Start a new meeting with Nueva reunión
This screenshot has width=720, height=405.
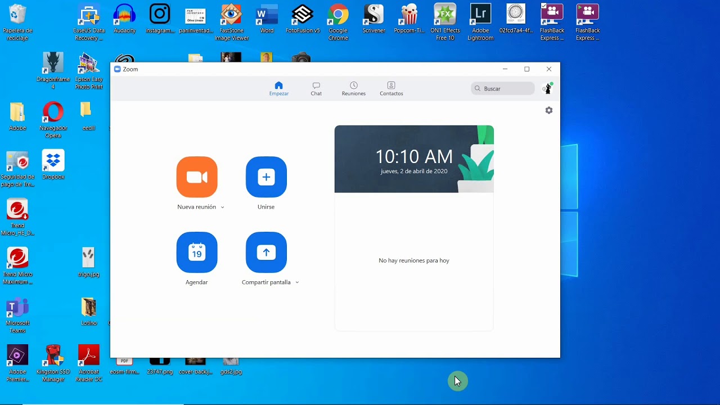197,177
